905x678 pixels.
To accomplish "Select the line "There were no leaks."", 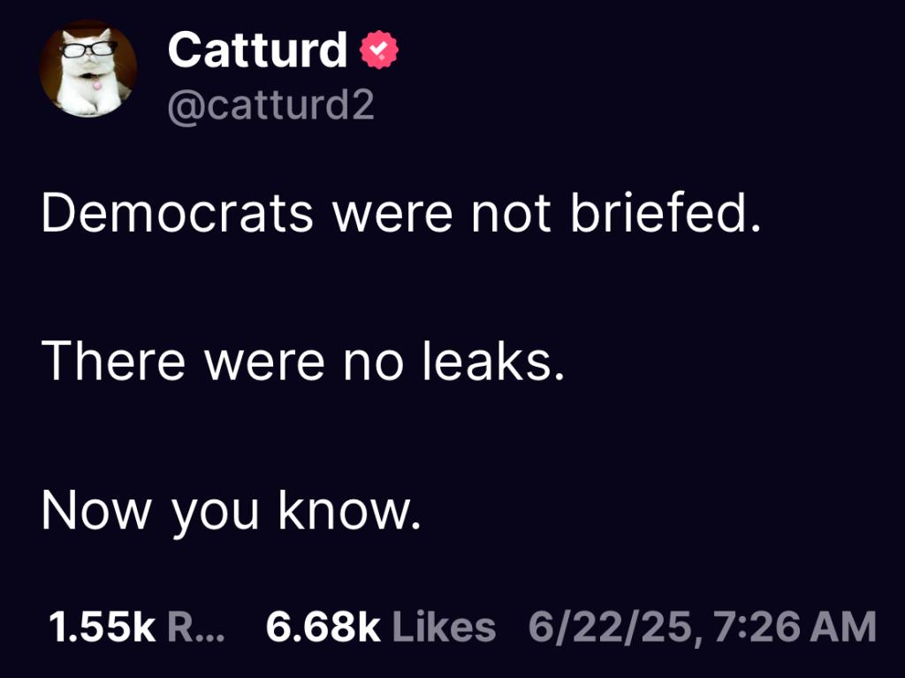I will (302, 362).
